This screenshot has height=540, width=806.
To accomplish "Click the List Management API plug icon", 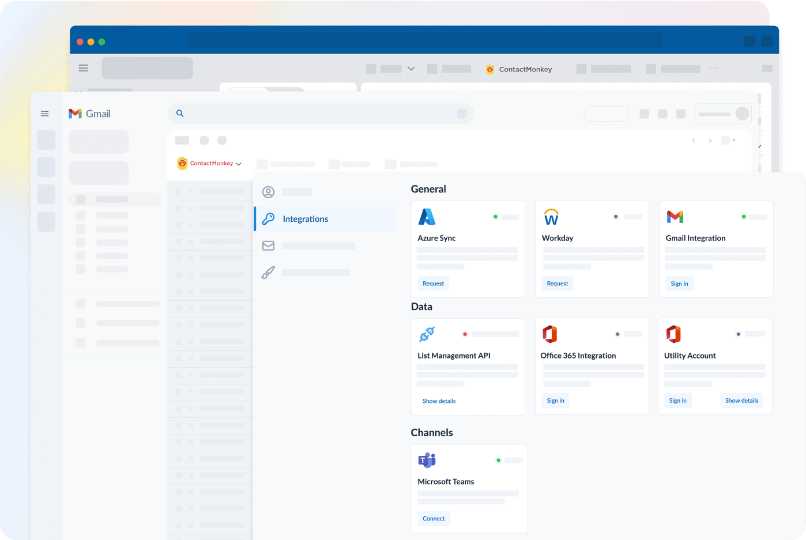I will tap(427, 334).
